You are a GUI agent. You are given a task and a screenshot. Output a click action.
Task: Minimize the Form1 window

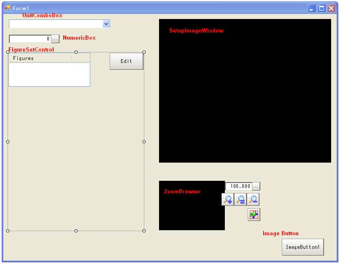[x=312, y=8]
